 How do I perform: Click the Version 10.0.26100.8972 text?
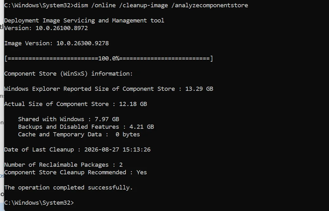pyautogui.click(x=46, y=28)
